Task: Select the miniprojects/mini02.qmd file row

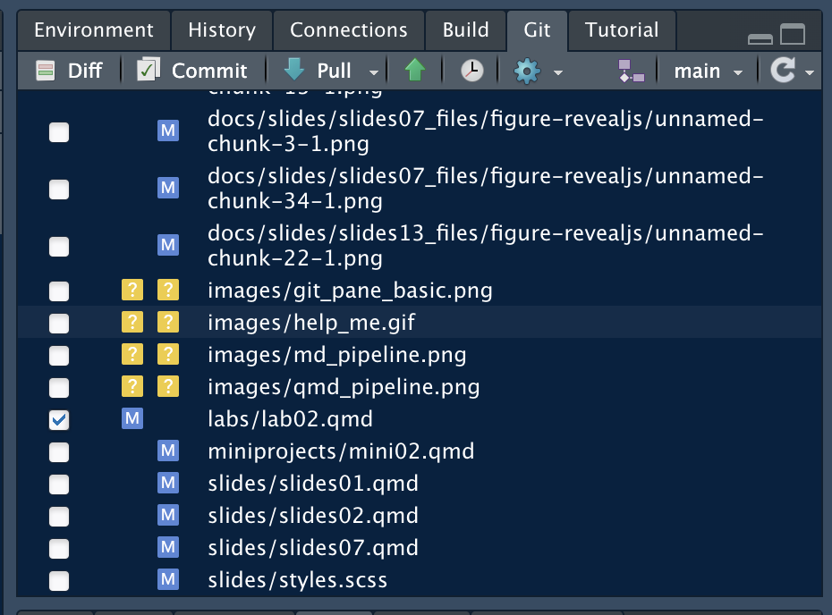Action: click(x=340, y=451)
